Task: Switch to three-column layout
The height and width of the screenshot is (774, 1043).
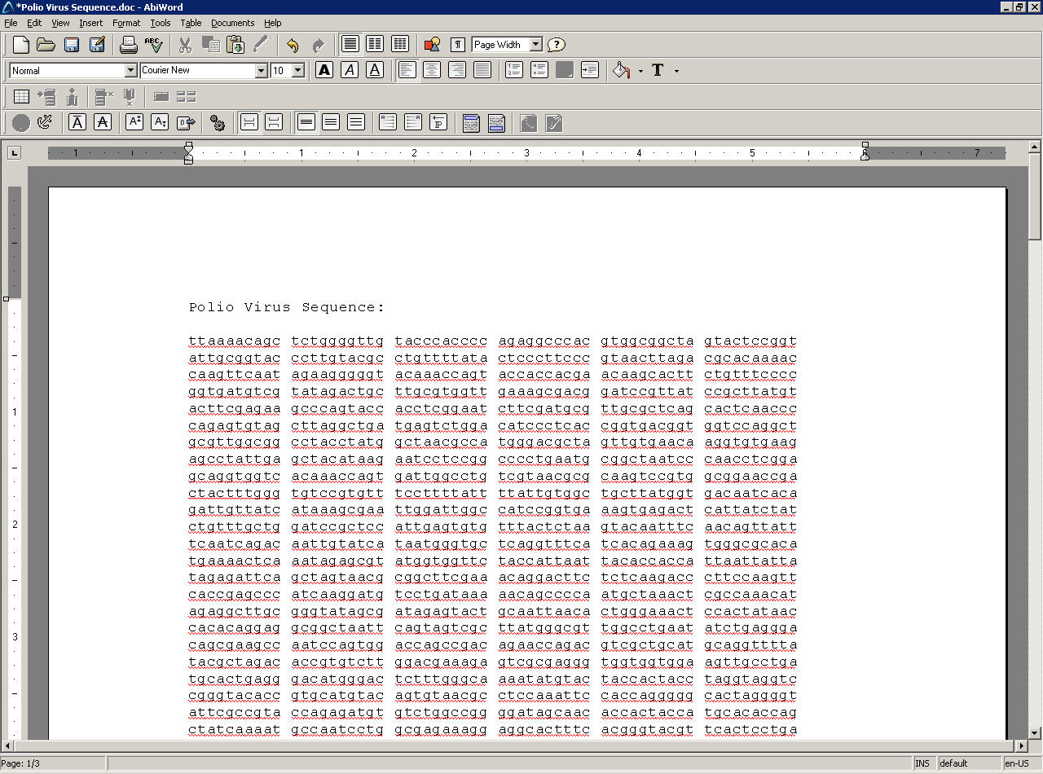Action: tap(400, 45)
